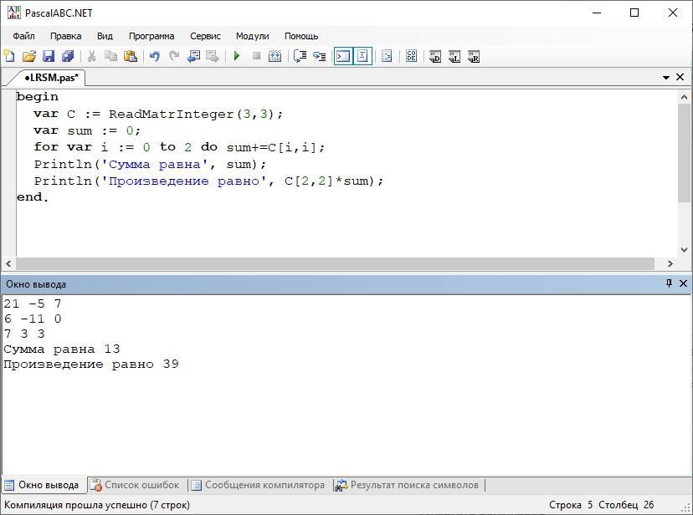Run the program with green arrow

(x=237, y=56)
